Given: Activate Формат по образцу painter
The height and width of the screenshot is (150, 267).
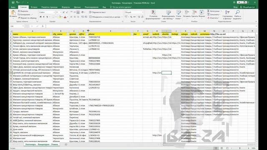Looking at the screenshot, I should coord(27,18).
